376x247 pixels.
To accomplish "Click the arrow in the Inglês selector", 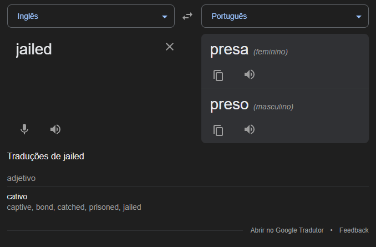I will point(165,17).
